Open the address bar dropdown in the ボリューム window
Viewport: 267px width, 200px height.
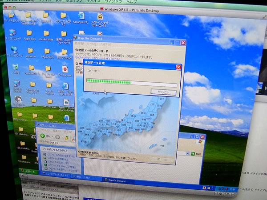[187, 153]
